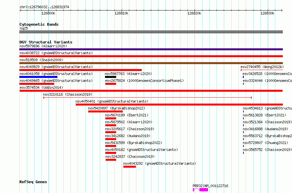292x193 pixels.
Task: Click esv2675824 (1000GenomesConsortiumPhase1) label
Action: click(144, 81)
